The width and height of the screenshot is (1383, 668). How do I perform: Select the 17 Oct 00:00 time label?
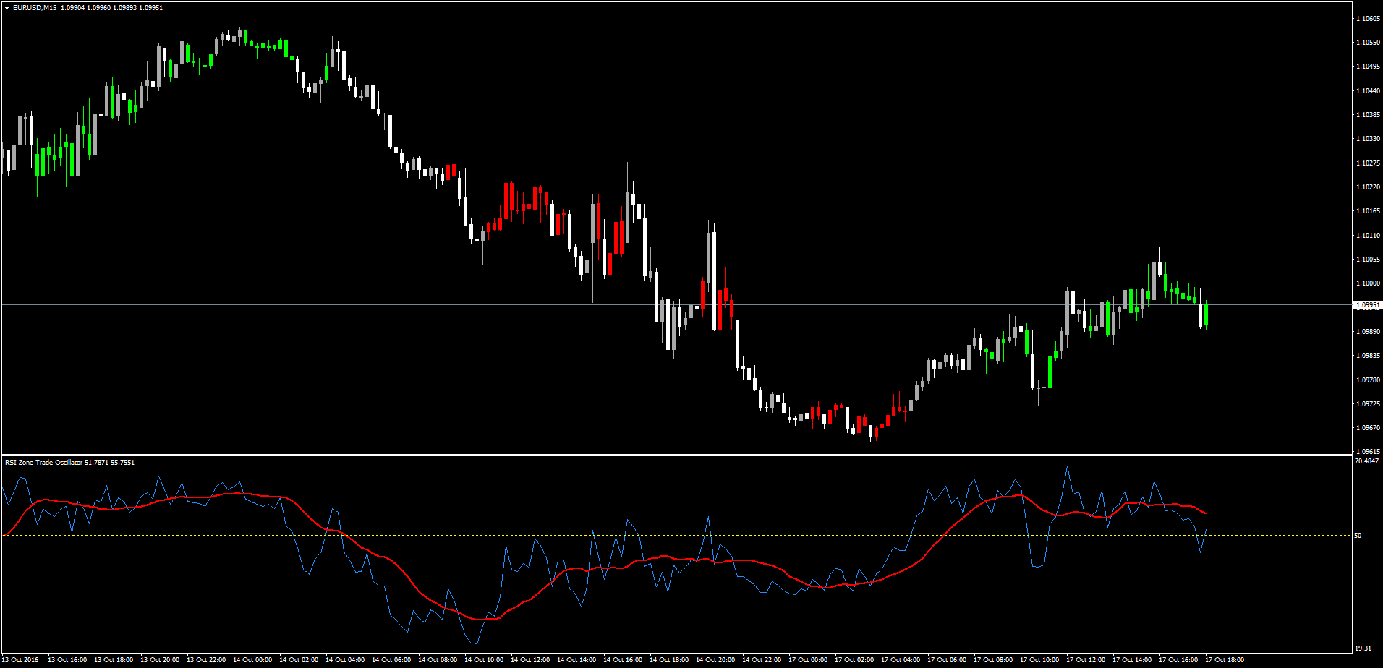click(x=808, y=659)
